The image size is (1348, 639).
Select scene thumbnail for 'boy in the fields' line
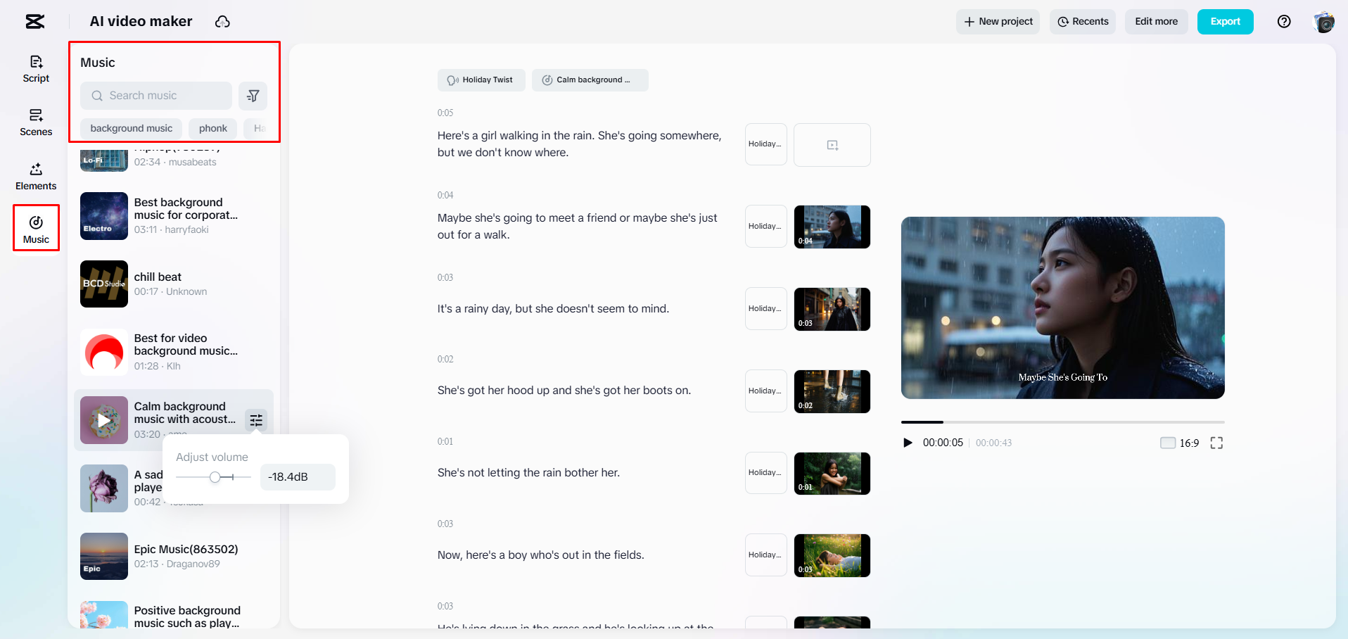click(x=832, y=556)
